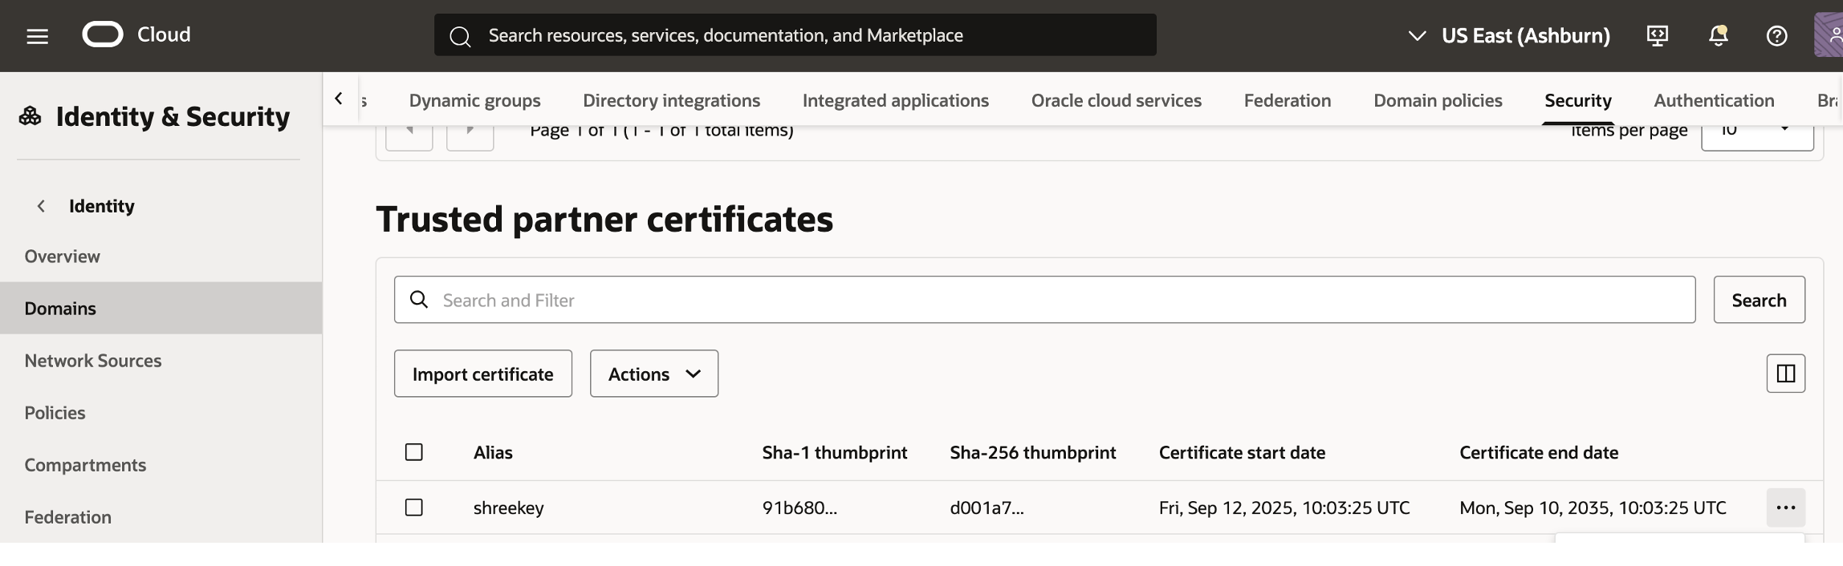Expand the US East (Ashburn) region selector
This screenshot has width=1843, height=566.
(x=1509, y=35)
